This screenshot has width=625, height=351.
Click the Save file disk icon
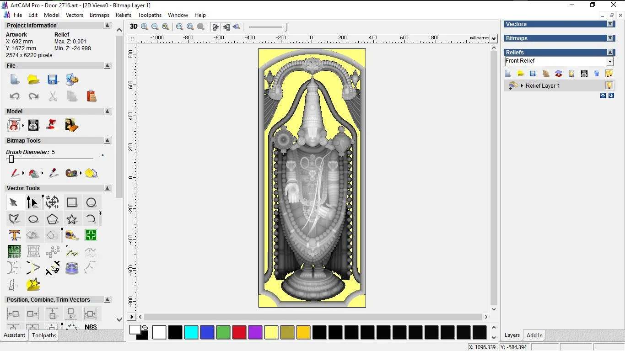pyautogui.click(x=53, y=80)
